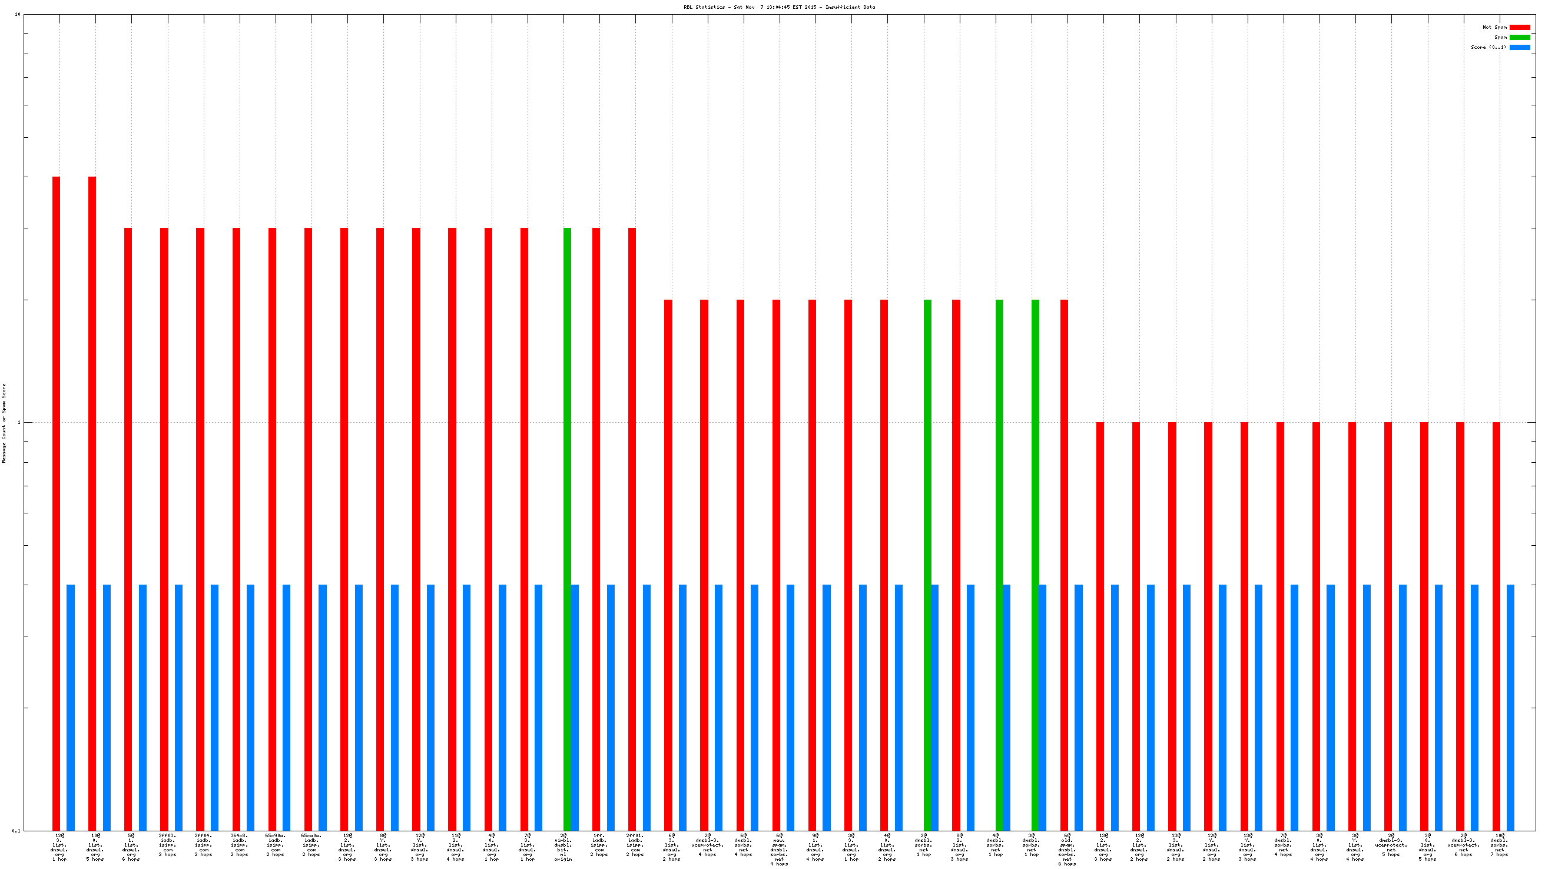
Task: Click the 65c90a.iadb.isipp.com x-axis label
Action: click(276, 844)
